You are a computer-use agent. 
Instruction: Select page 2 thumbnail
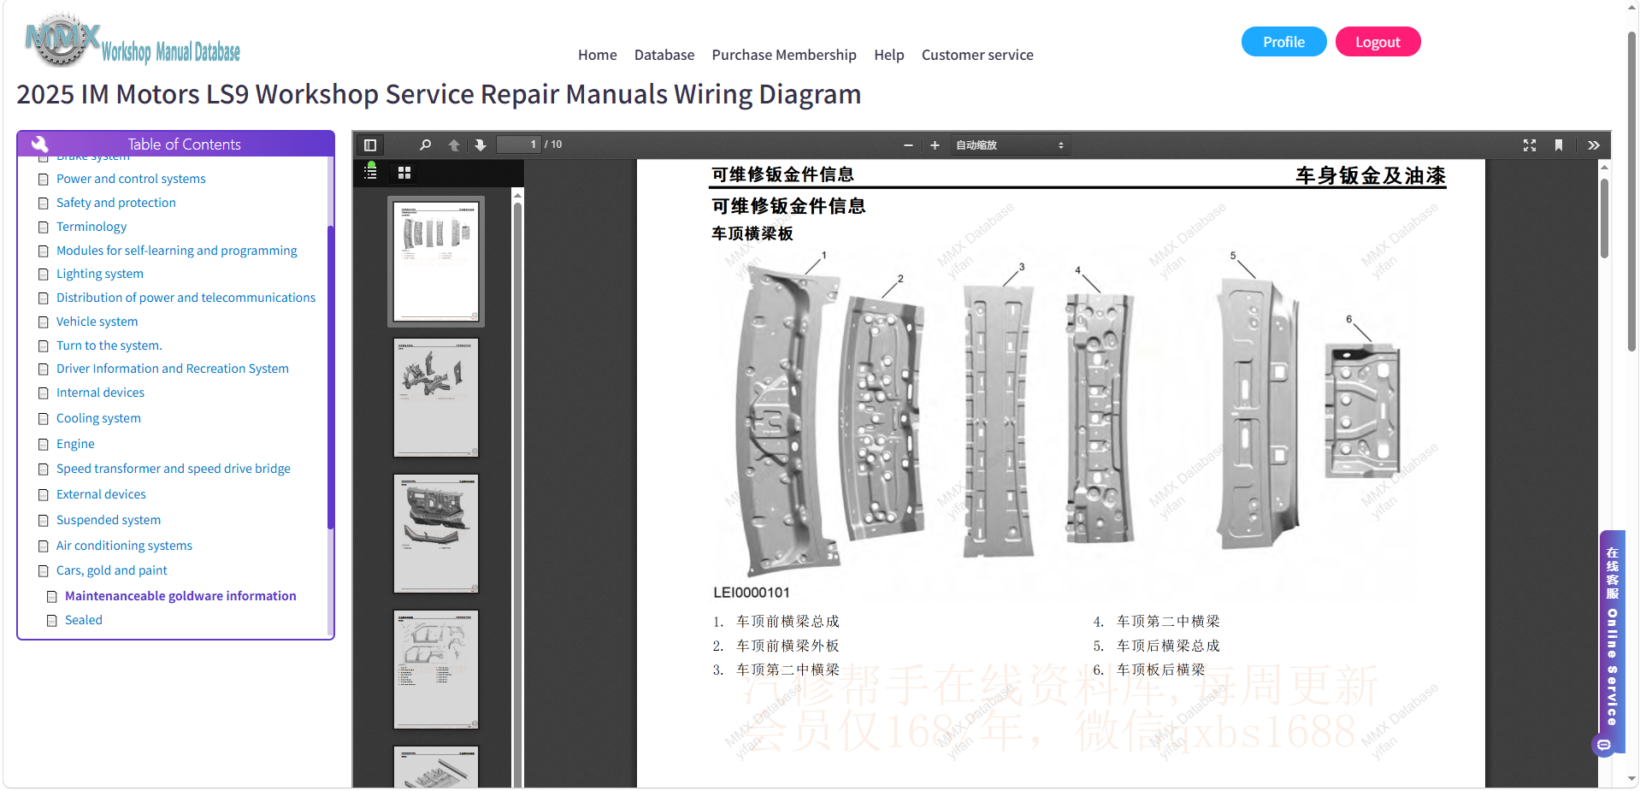click(436, 398)
